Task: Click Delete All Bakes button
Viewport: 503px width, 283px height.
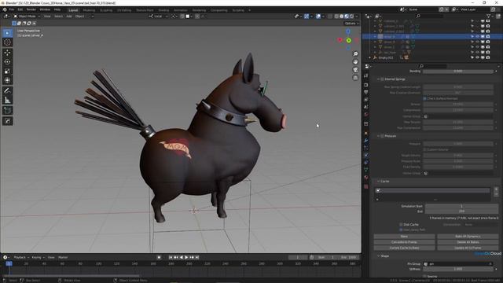Action: tap(468, 242)
